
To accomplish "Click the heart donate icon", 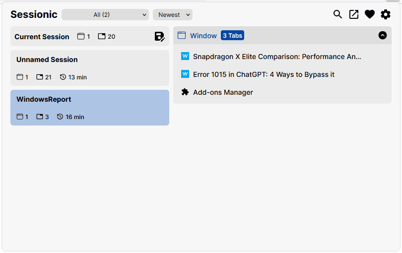I will point(370,14).
